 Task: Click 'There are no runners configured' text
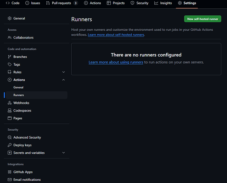(146, 55)
